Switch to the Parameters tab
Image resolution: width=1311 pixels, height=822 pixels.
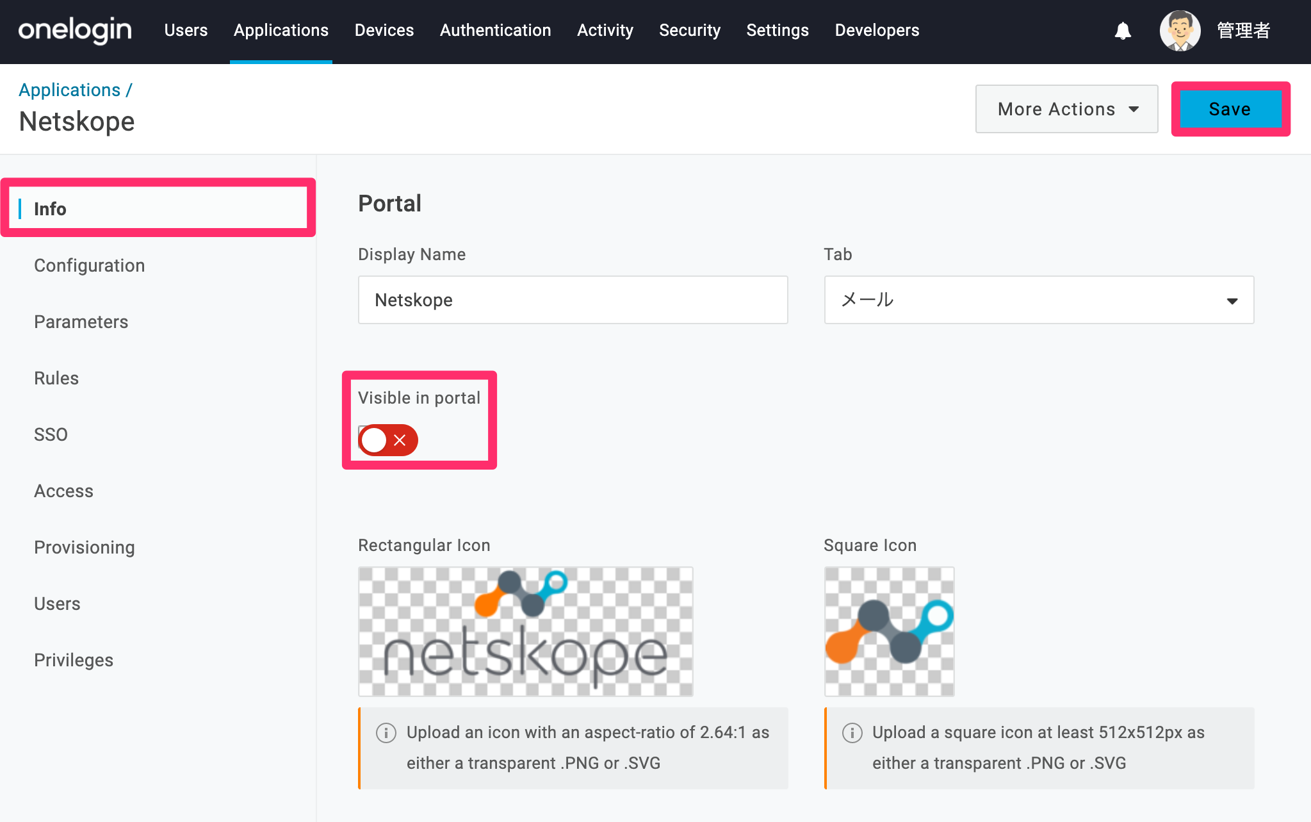(81, 322)
